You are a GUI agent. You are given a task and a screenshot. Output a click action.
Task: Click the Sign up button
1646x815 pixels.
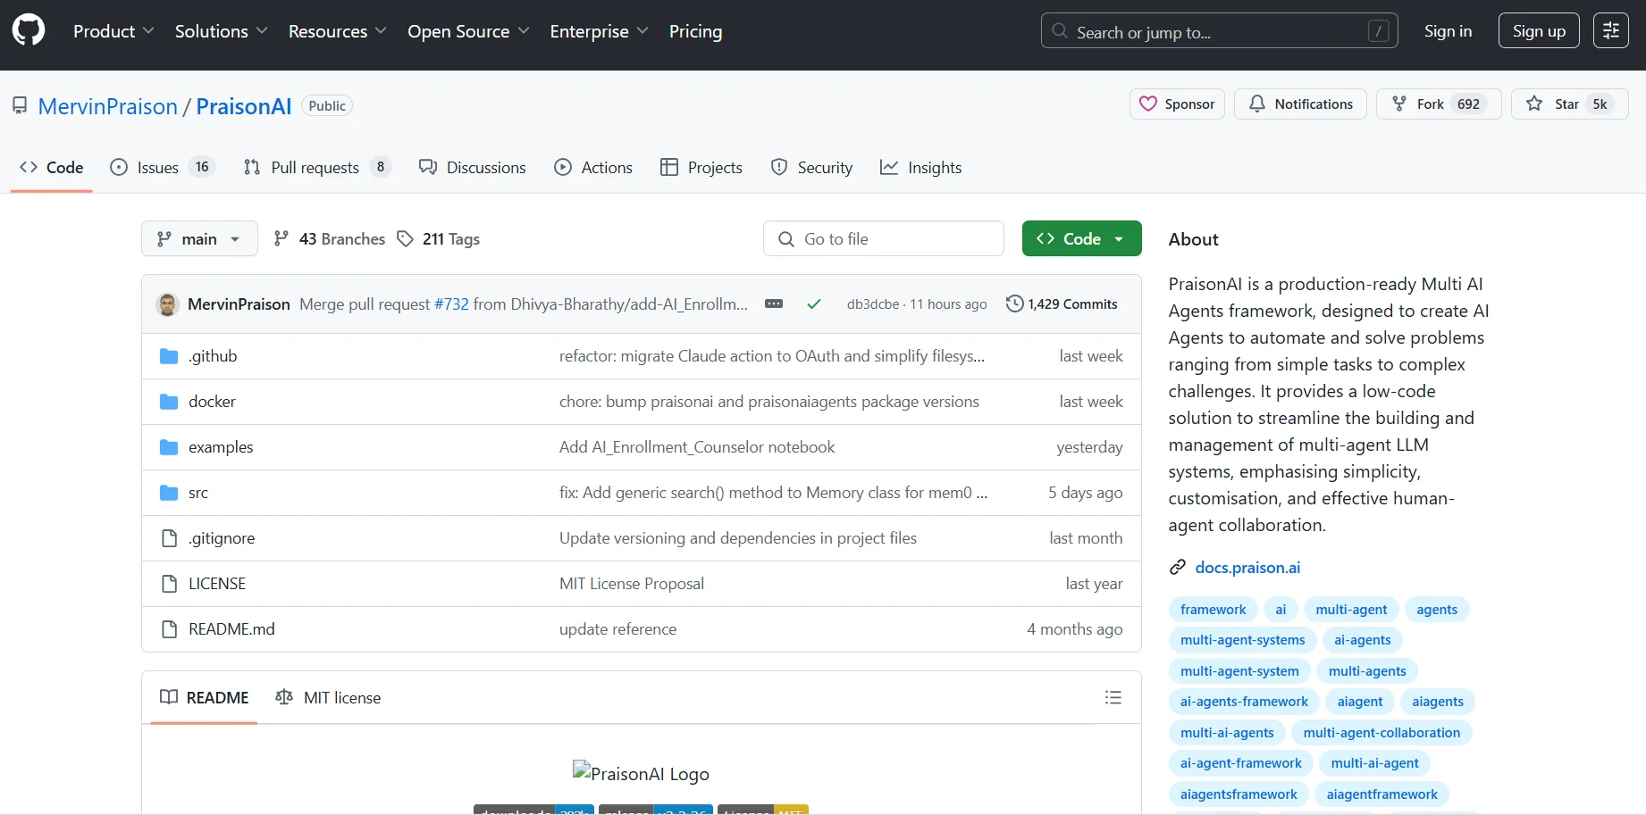(x=1538, y=31)
